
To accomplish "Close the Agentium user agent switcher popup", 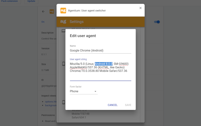I will coord(140,8).
